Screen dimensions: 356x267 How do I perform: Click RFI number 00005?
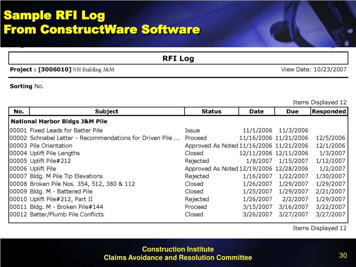pyautogui.click(x=18, y=161)
